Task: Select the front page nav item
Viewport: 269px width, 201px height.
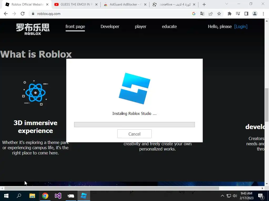Action: [75, 26]
